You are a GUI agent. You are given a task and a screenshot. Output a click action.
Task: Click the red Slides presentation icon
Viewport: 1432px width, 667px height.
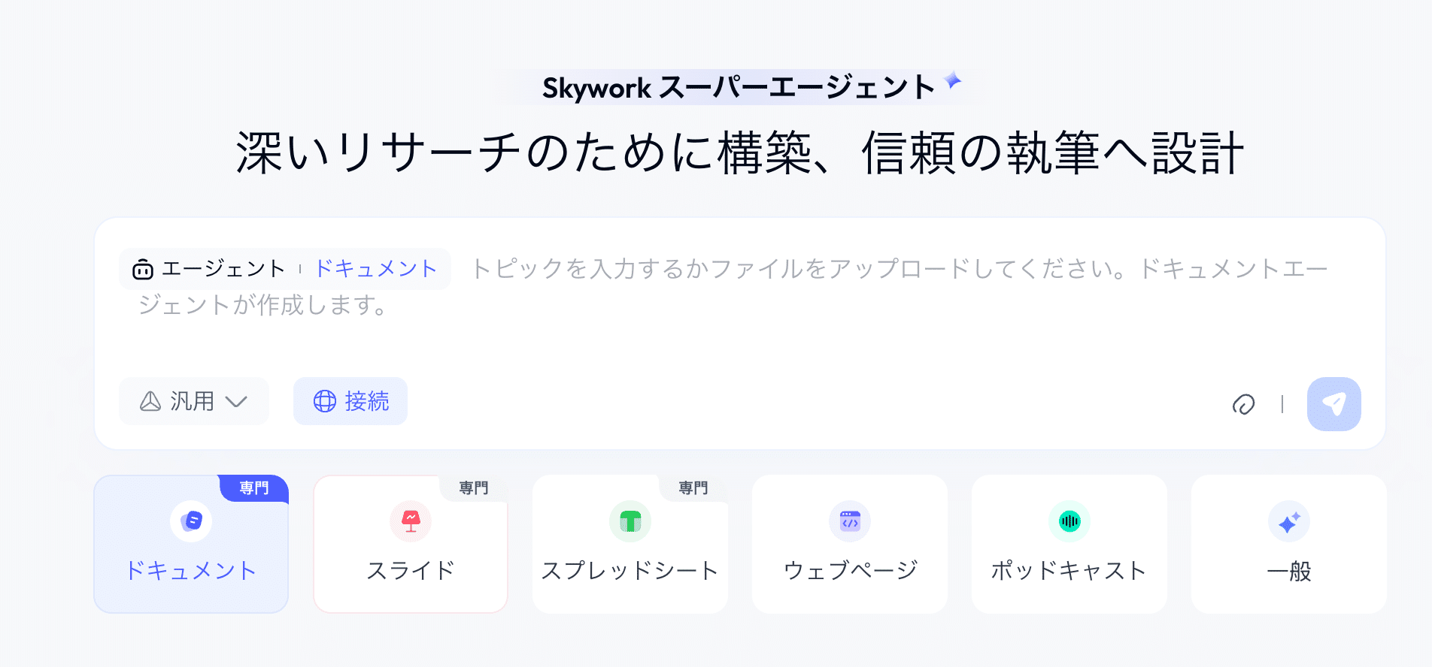[411, 521]
